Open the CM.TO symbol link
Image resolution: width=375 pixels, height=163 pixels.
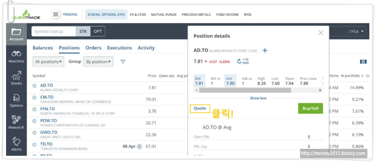click(x=47, y=97)
